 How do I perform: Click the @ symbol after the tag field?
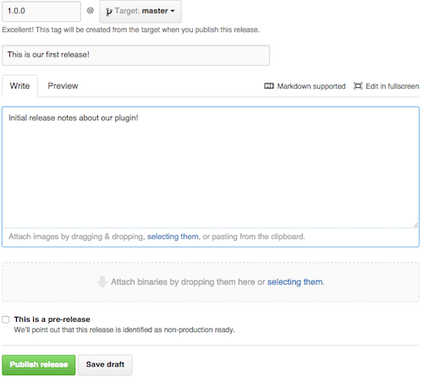pos(90,11)
